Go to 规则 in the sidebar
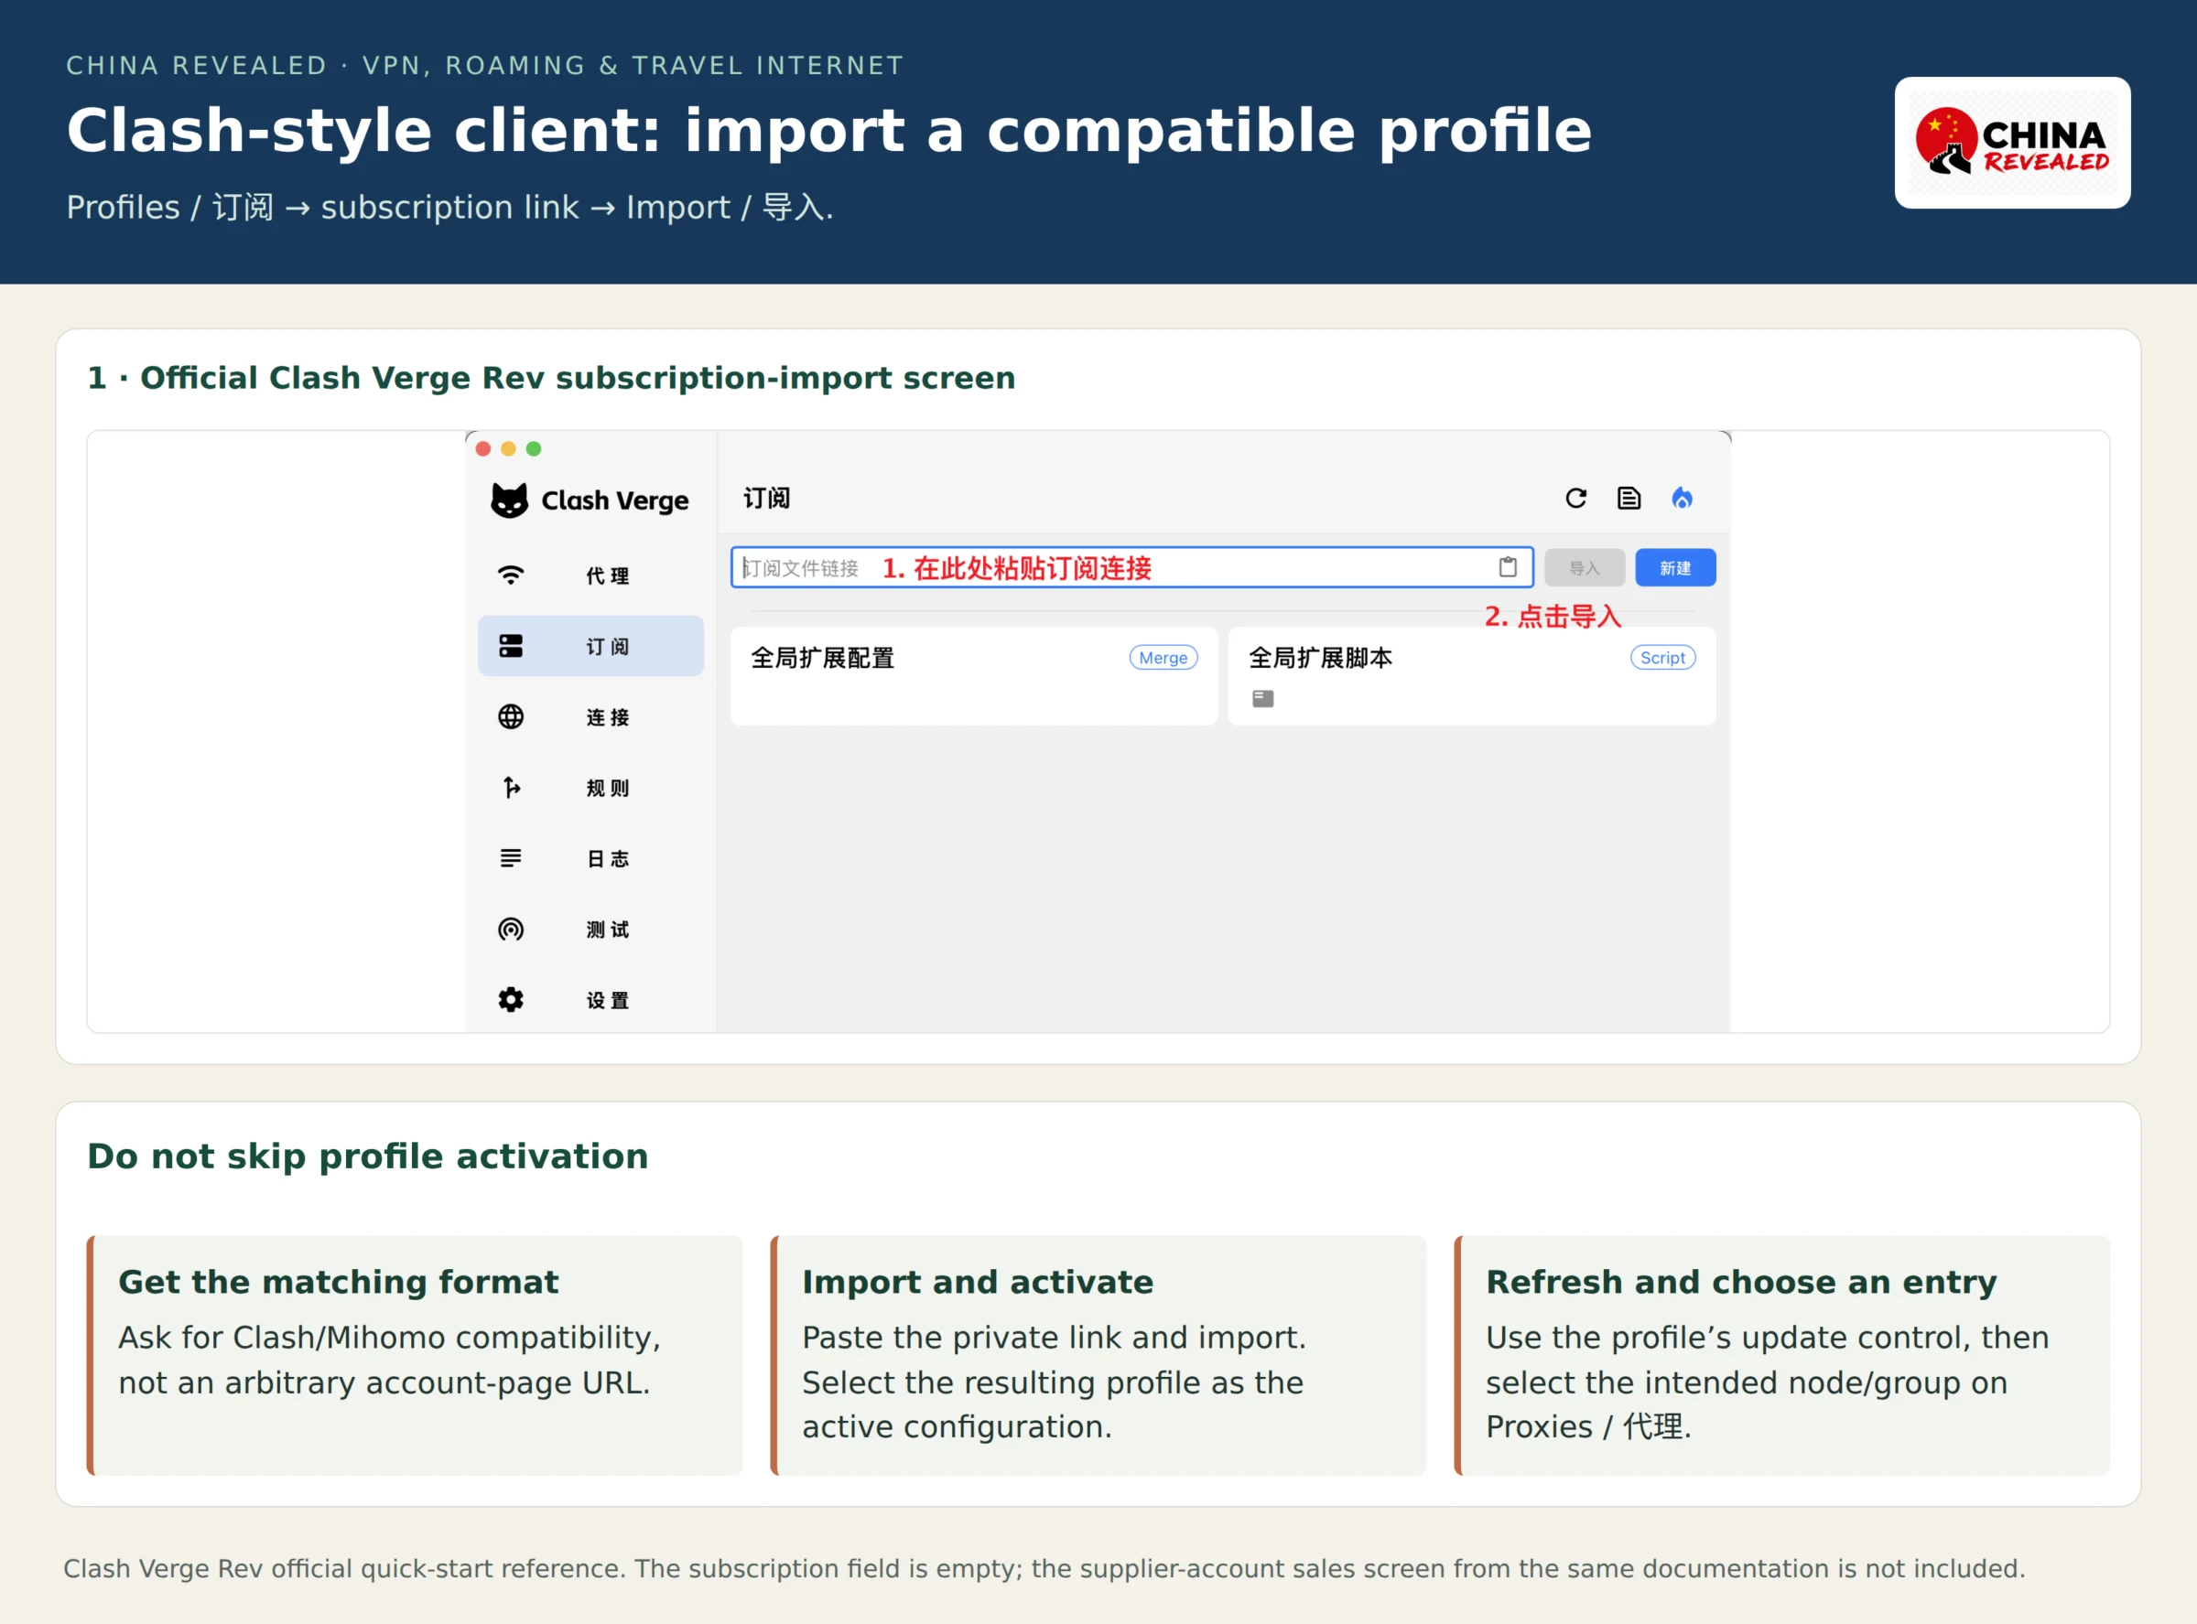 click(x=607, y=789)
